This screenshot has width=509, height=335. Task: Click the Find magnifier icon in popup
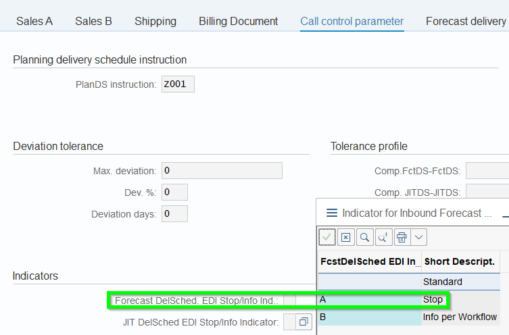coord(364,237)
